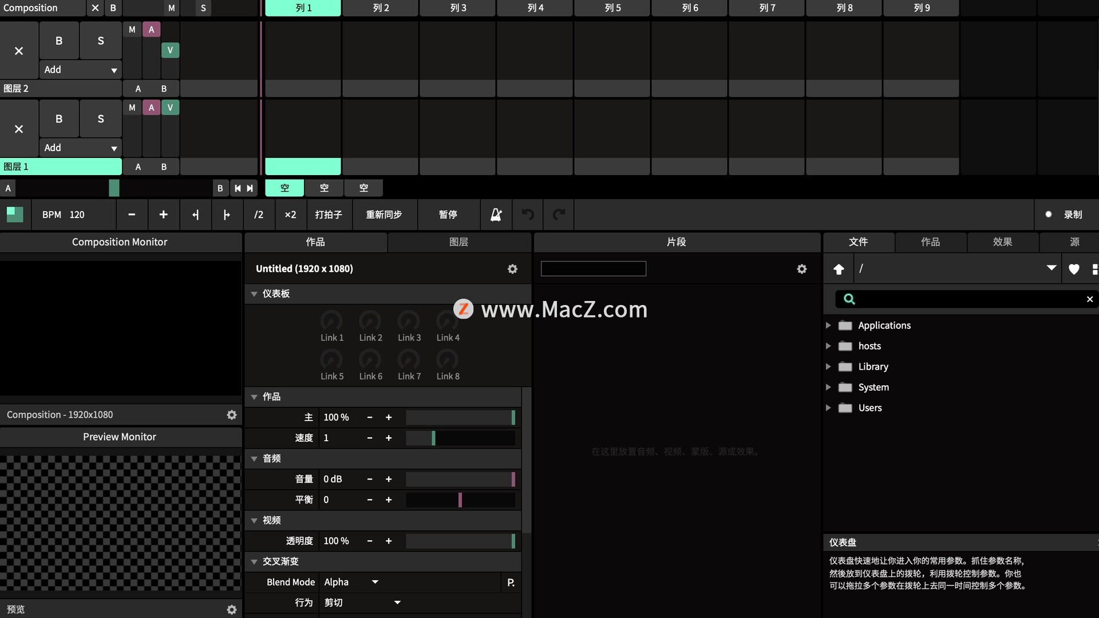This screenshot has width=1099, height=618.
Task: Open the composition settings gear next to Untitled
Action: (x=512, y=269)
